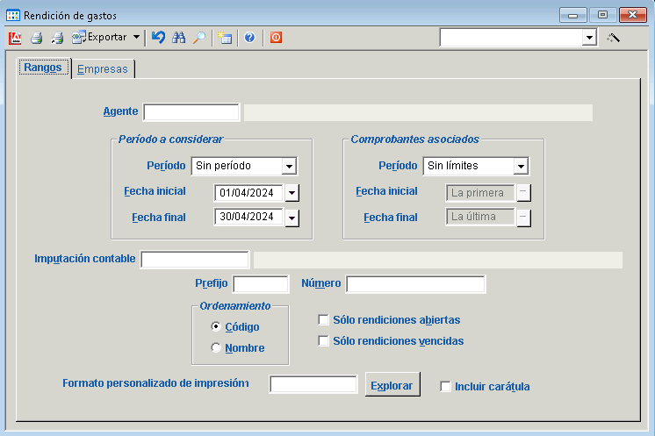Open the Fecha final 30/04/2024 date picker

292,218
